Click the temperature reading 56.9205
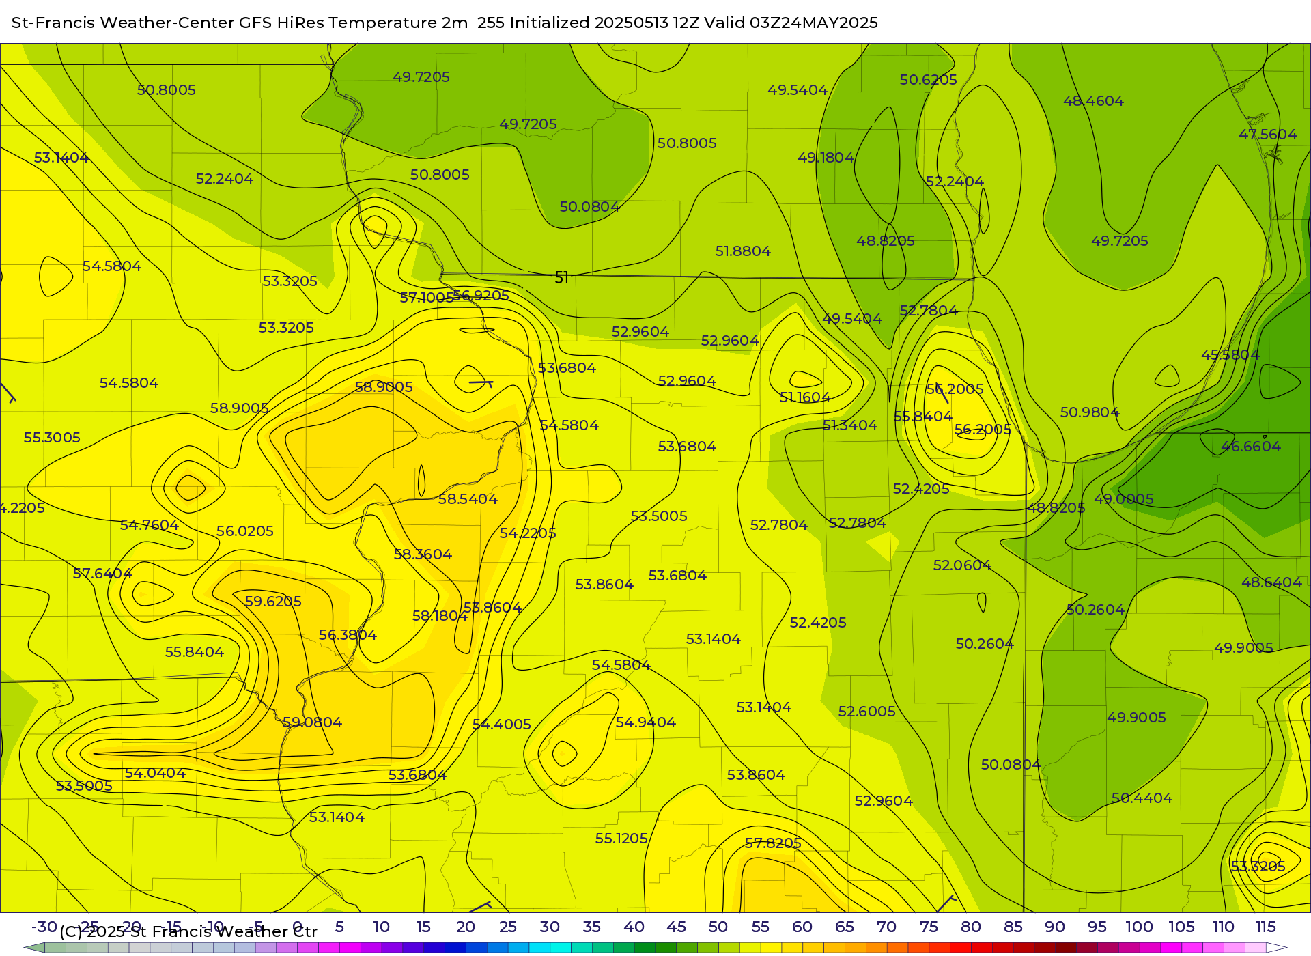The height and width of the screenshot is (956, 1311). tap(481, 296)
